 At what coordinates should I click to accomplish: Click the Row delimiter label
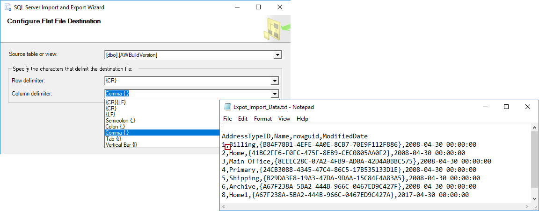click(28, 81)
